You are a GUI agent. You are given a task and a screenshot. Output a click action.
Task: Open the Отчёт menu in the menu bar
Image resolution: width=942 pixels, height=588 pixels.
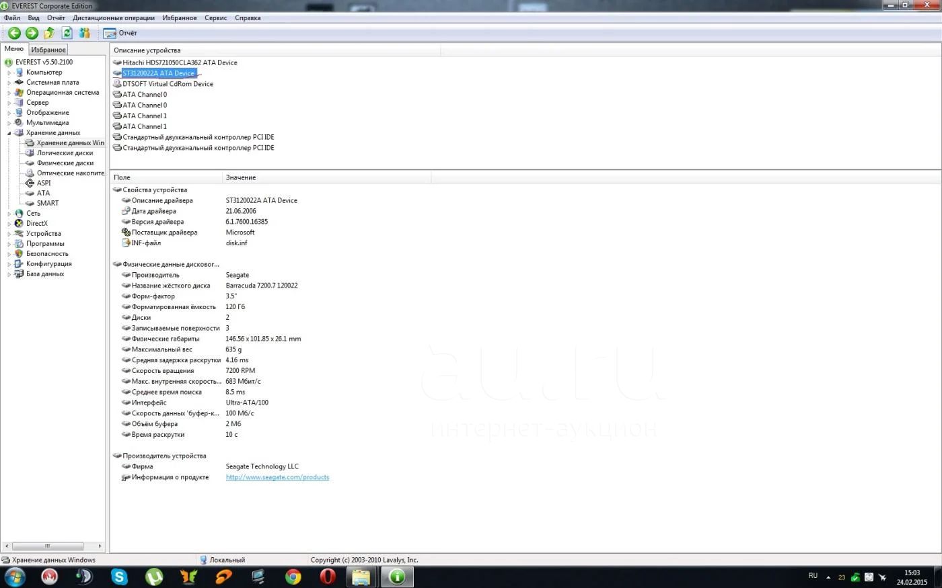(57, 18)
